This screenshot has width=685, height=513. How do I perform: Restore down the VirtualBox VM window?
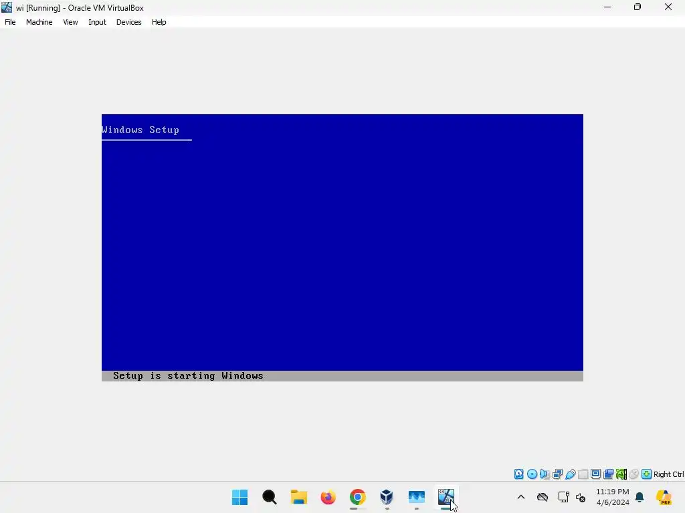(x=638, y=7)
